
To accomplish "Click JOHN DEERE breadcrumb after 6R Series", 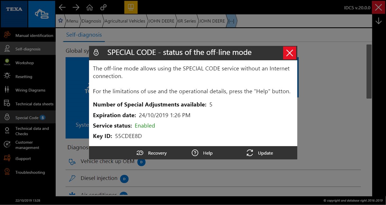I will pyautogui.click(x=212, y=21).
